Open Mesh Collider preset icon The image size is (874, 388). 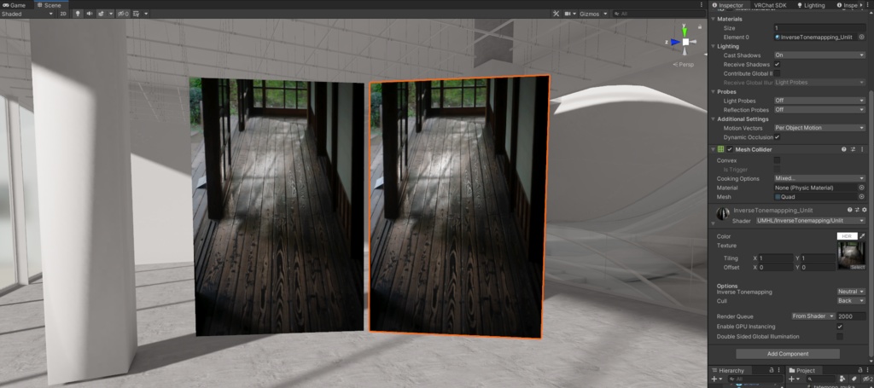pos(853,149)
